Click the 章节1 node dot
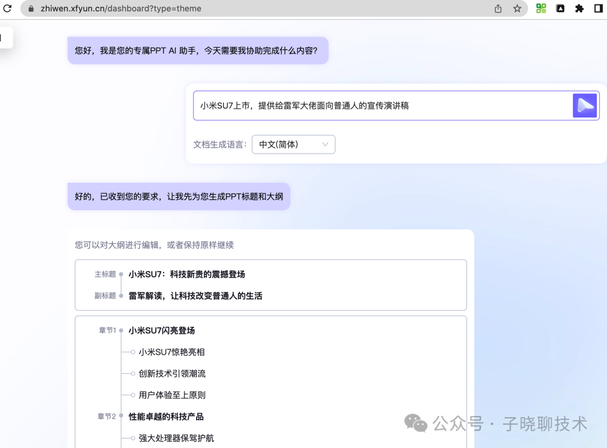Viewport: 607px width, 448px height. pyautogui.click(x=121, y=331)
